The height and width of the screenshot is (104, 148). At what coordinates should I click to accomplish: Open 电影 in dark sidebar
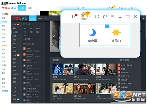pyautogui.click(x=15, y=36)
